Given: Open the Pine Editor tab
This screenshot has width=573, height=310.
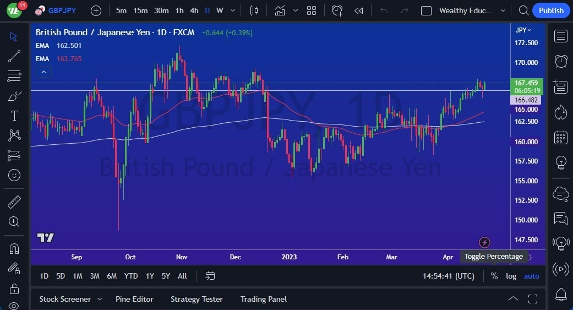Looking at the screenshot, I should [134, 299].
